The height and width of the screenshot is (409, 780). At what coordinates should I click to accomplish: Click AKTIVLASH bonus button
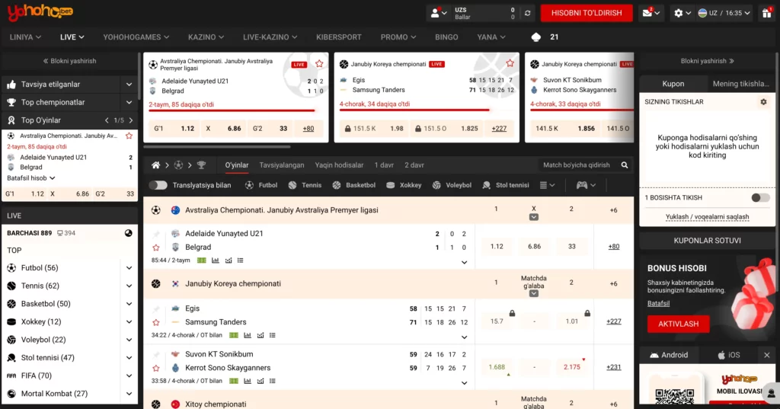coord(679,324)
